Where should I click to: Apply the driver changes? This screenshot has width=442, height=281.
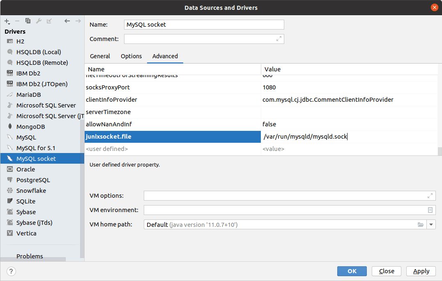click(421, 271)
